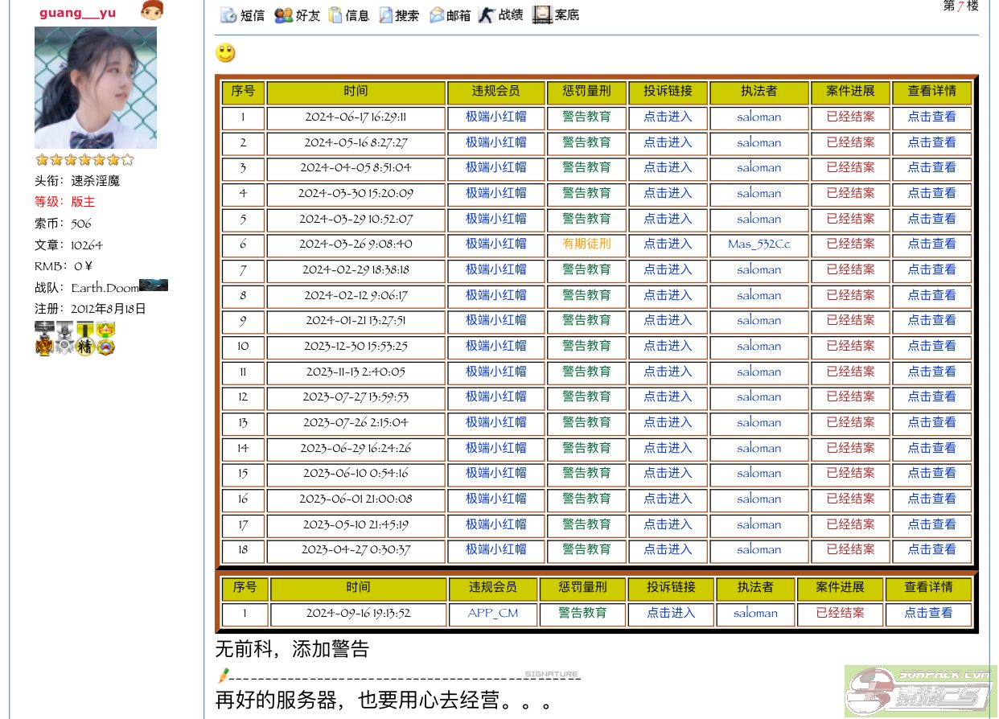Click the user medal badges
999x719 pixels.
point(75,338)
